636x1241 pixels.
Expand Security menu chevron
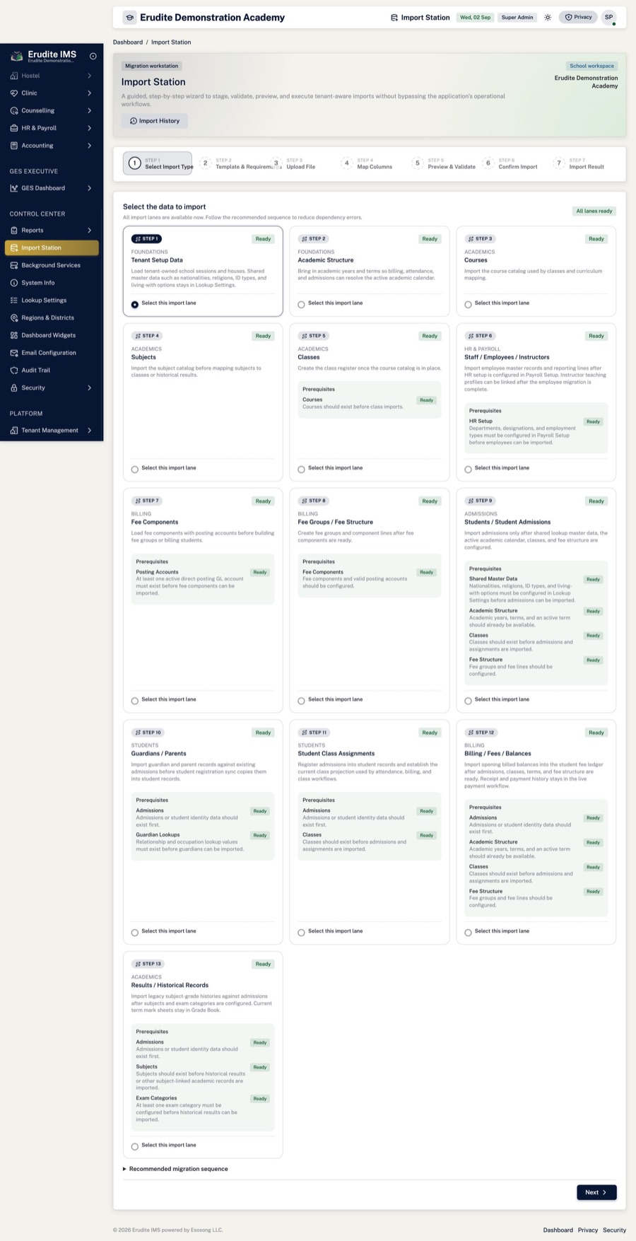pos(89,388)
